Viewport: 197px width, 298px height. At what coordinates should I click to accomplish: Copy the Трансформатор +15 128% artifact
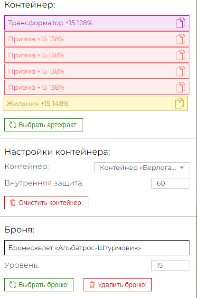[181, 23]
